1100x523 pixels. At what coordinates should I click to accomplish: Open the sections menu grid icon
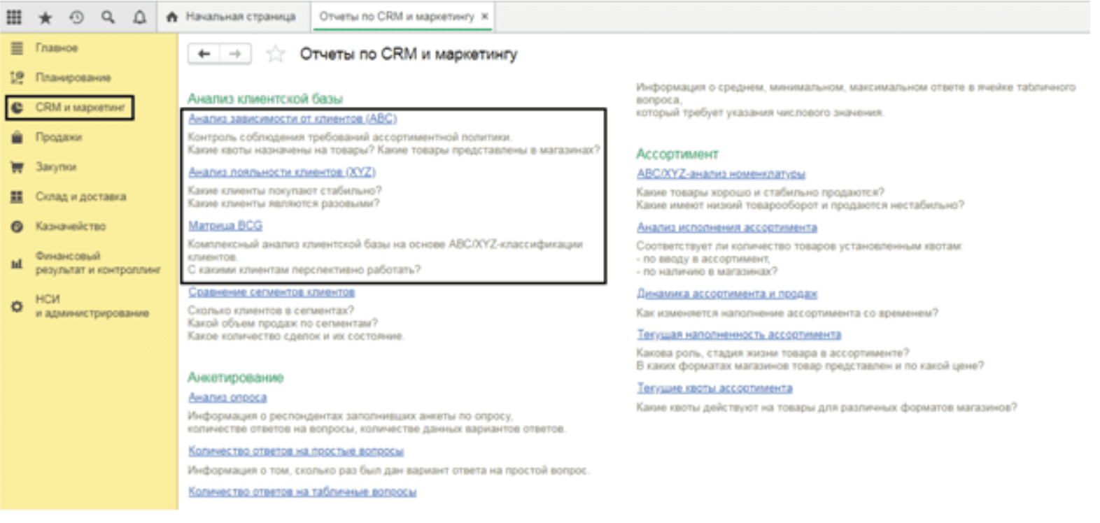point(14,17)
